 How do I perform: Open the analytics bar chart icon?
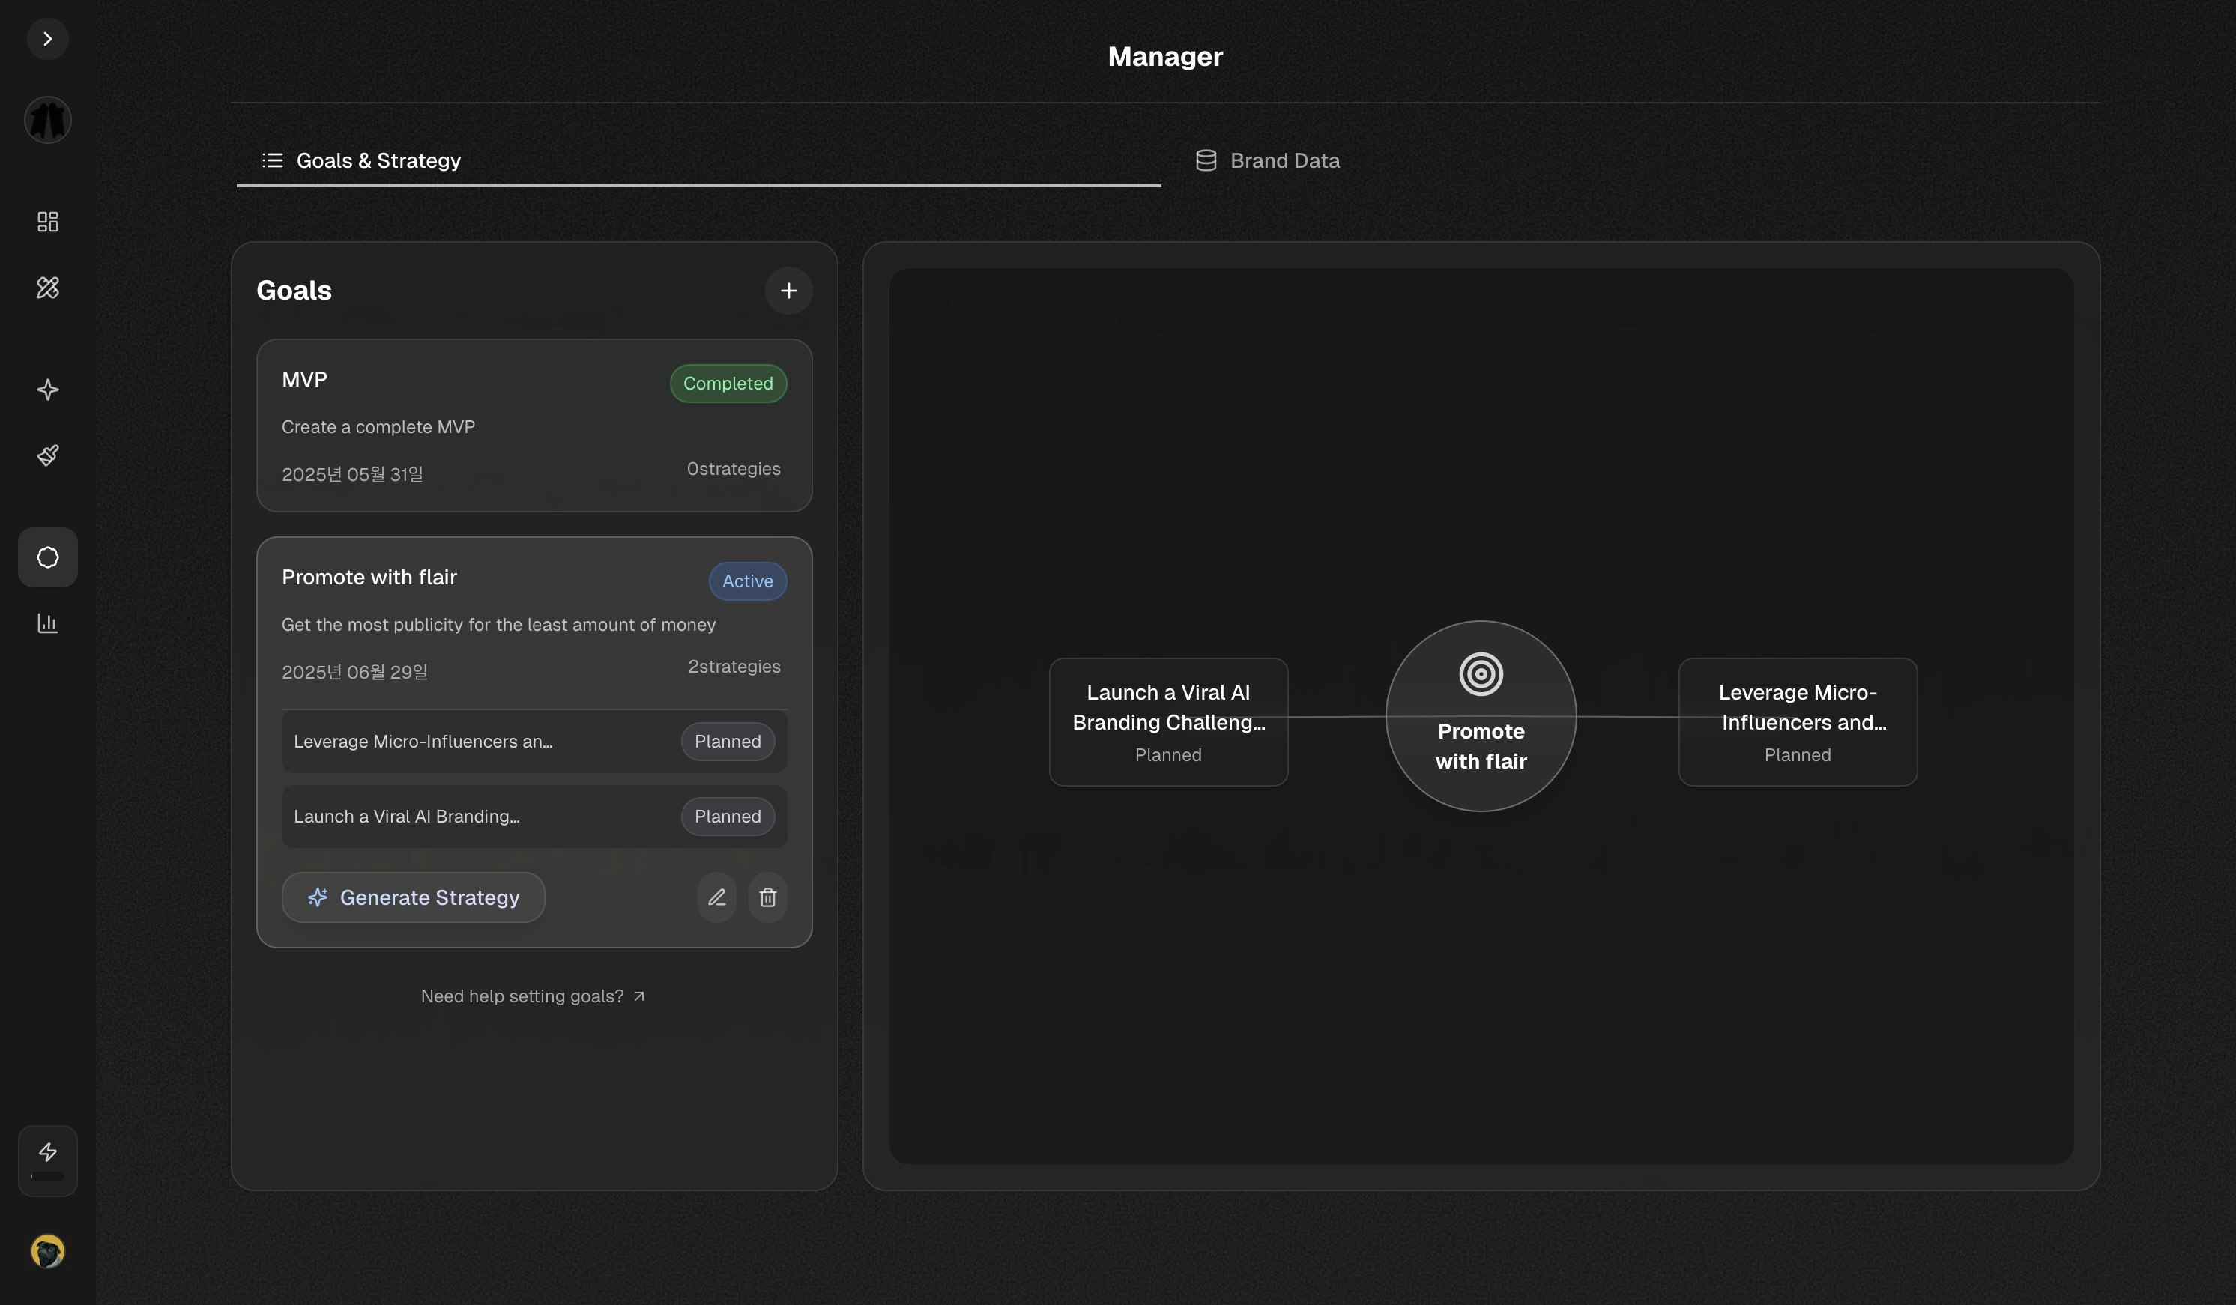click(48, 624)
